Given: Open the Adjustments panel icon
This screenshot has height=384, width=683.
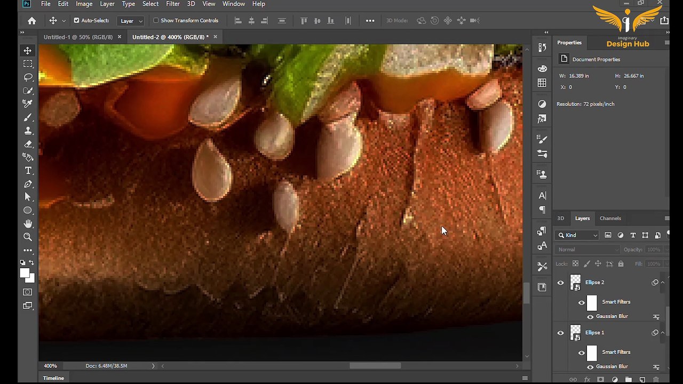Looking at the screenshot, I should click(x=542, y=104).
